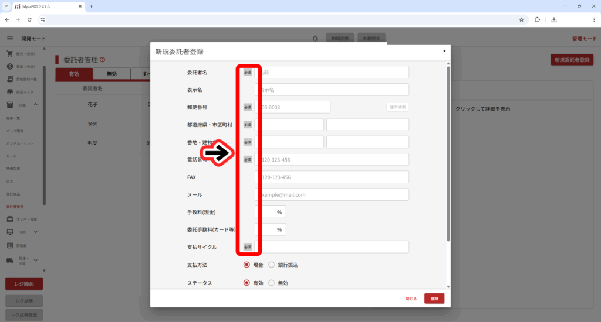Click the help icon beside 委託者管理
The width and height of the screenshot is (601, 322).
[x=102, y=59]
